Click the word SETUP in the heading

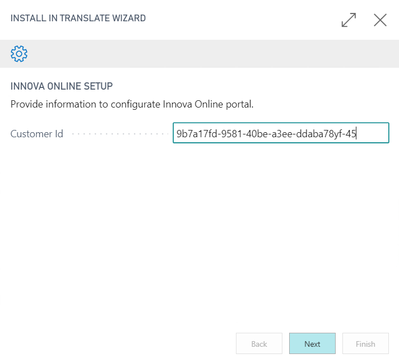point(100,86)
